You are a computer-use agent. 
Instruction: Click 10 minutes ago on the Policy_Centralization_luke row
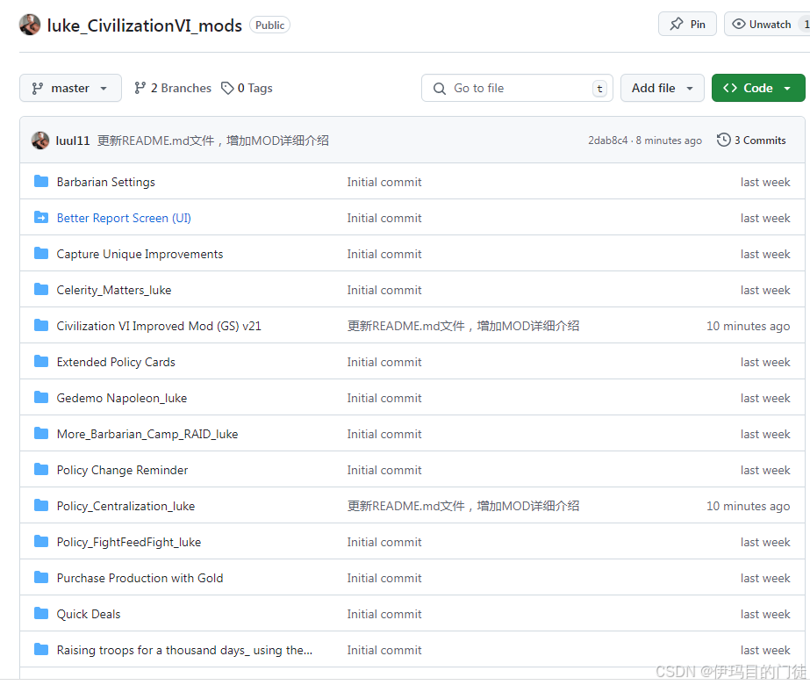coord(749,506)
